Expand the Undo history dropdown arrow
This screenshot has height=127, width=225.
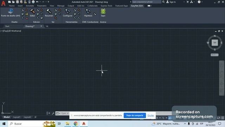(40, 2)
